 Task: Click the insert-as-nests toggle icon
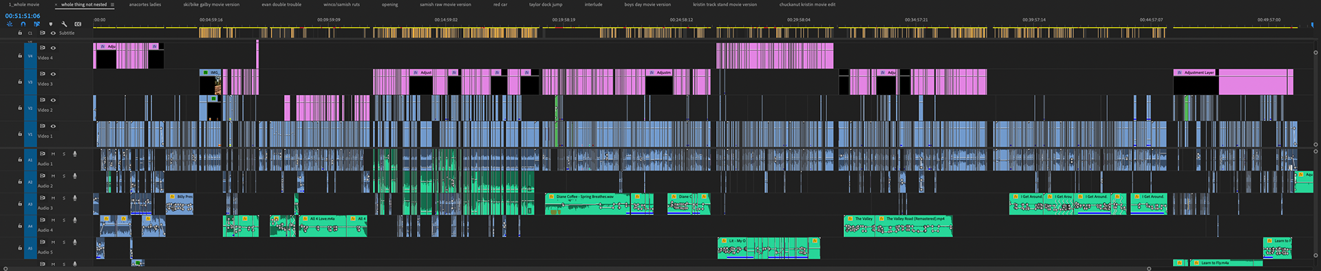pyautogui.click(x=10, y=24)
